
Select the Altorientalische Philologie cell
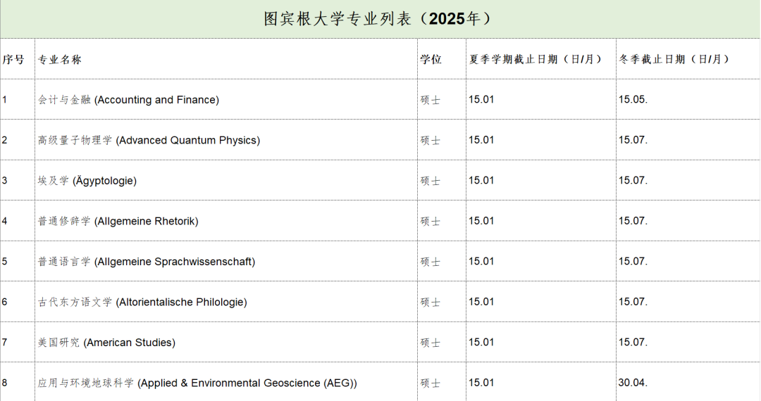(x=142, y=302)
